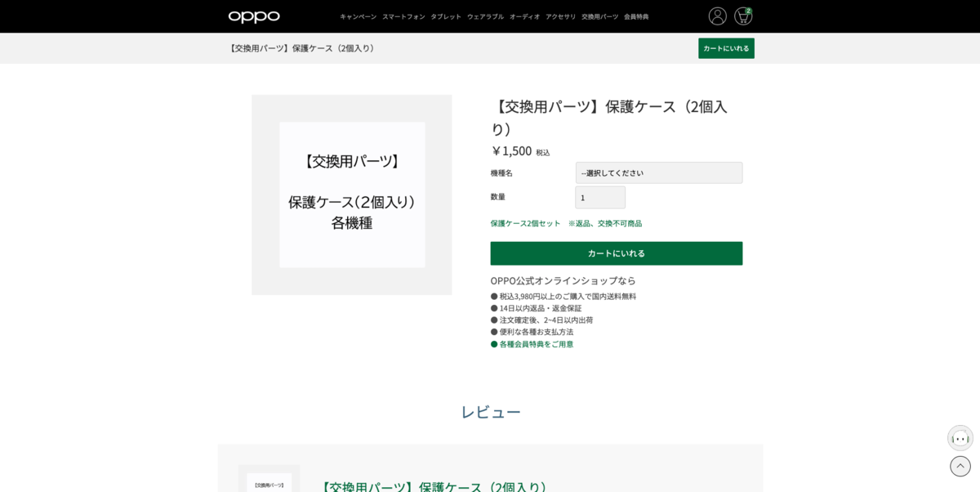Open the キャンペーン menu

358,16
